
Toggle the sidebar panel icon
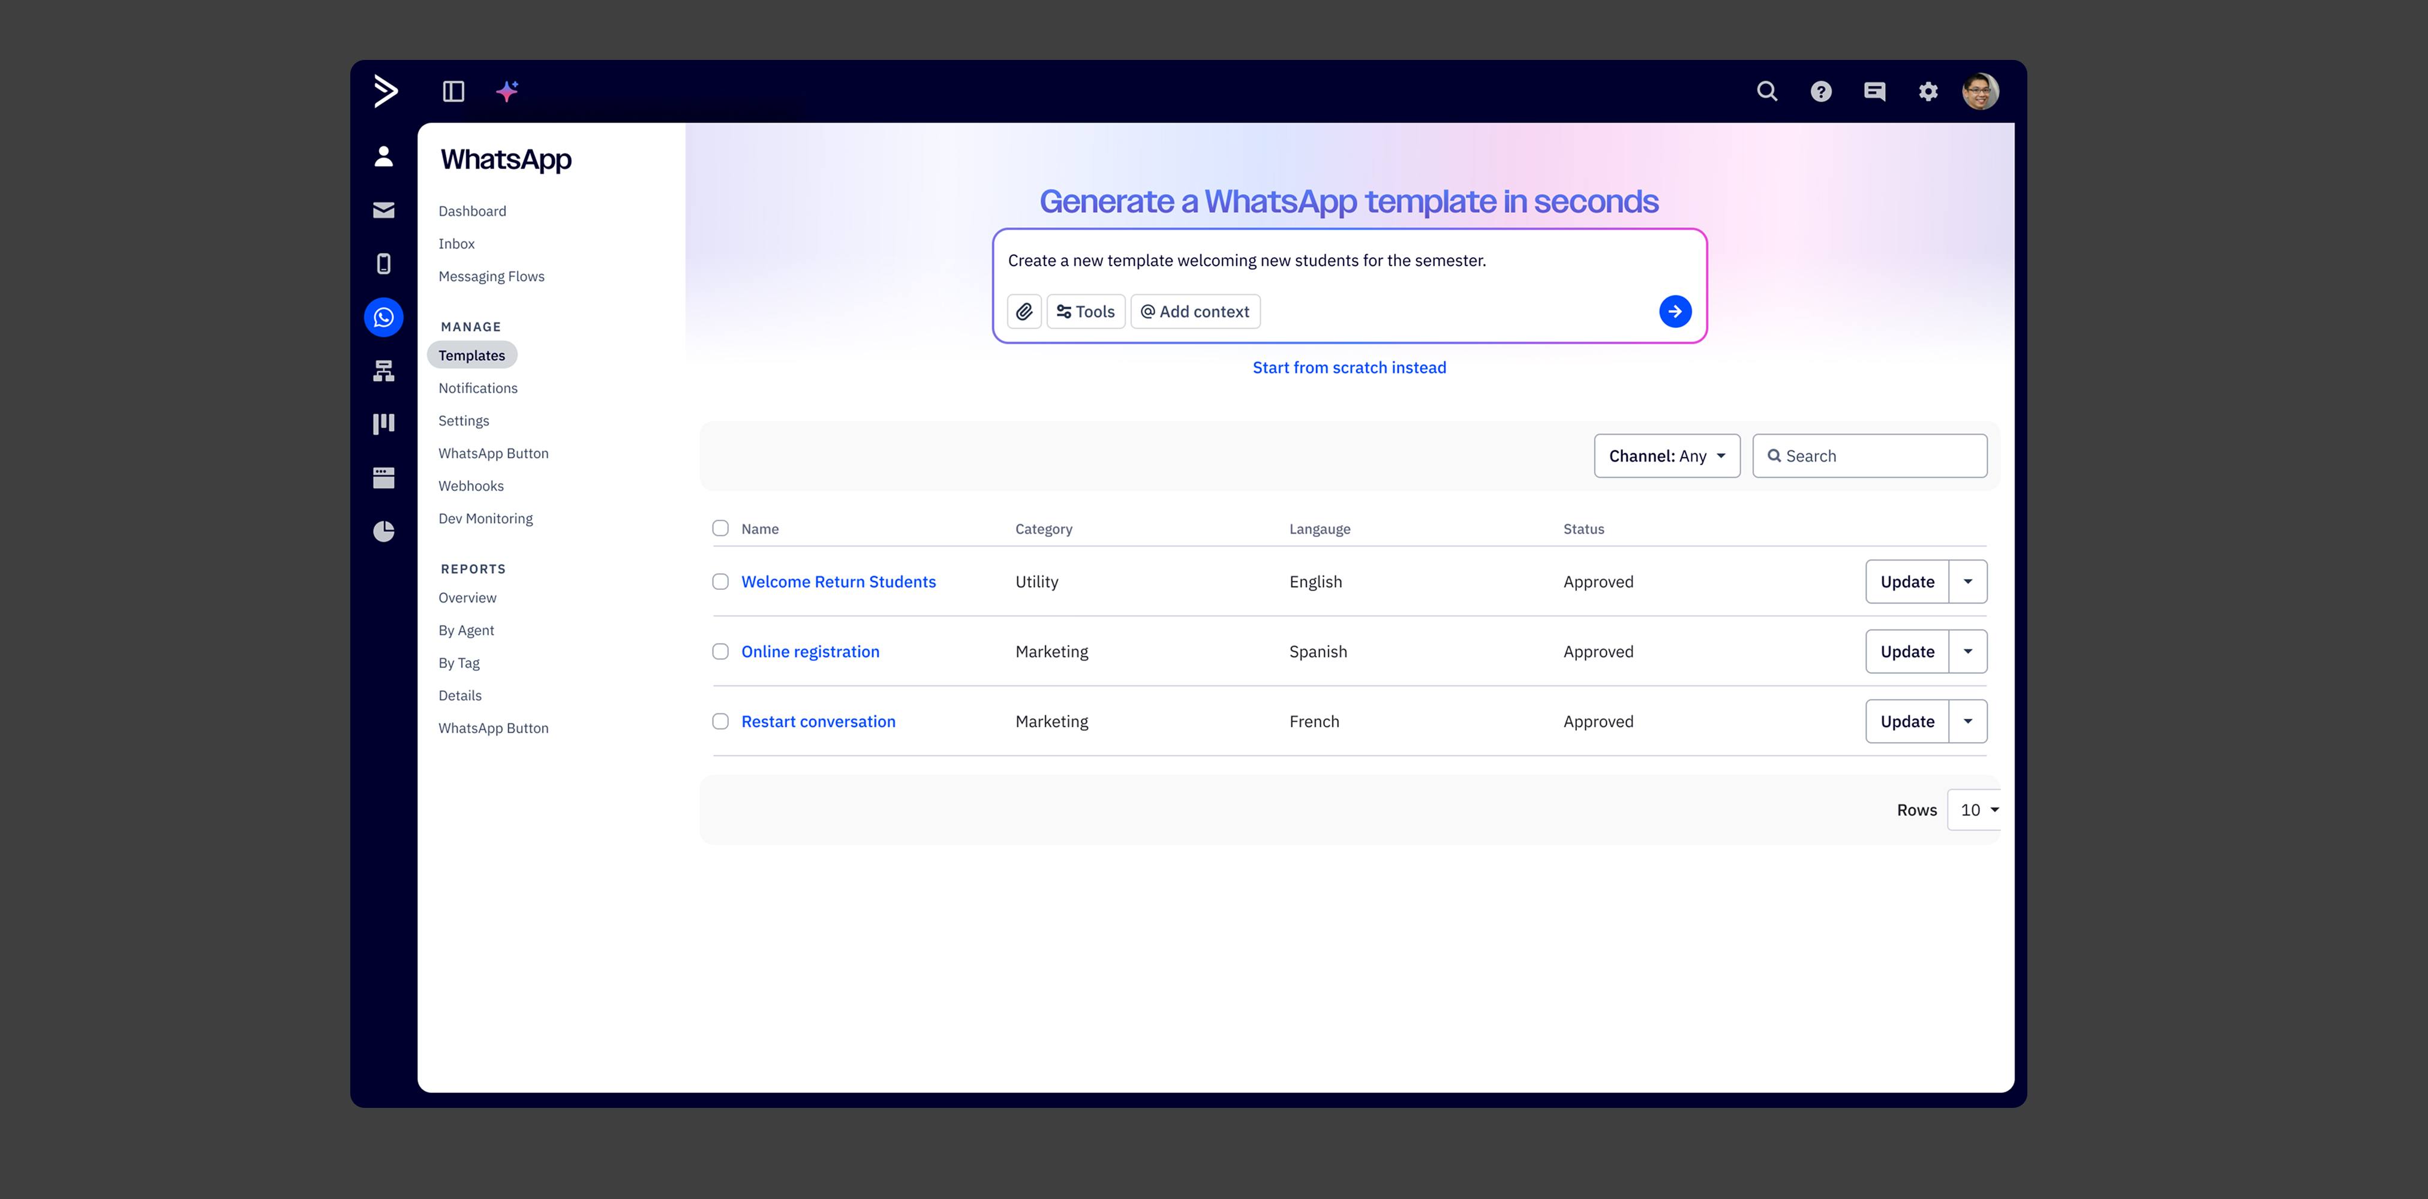point(453,91)
